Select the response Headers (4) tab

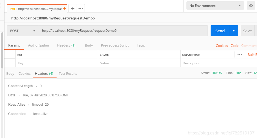coord(44,74)
